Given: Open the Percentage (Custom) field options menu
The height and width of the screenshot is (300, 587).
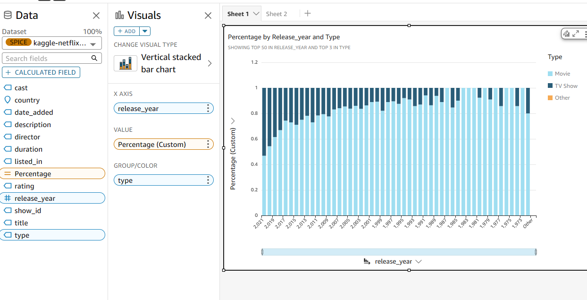Looking at the screenshot, I should click(x=208, y=145).
